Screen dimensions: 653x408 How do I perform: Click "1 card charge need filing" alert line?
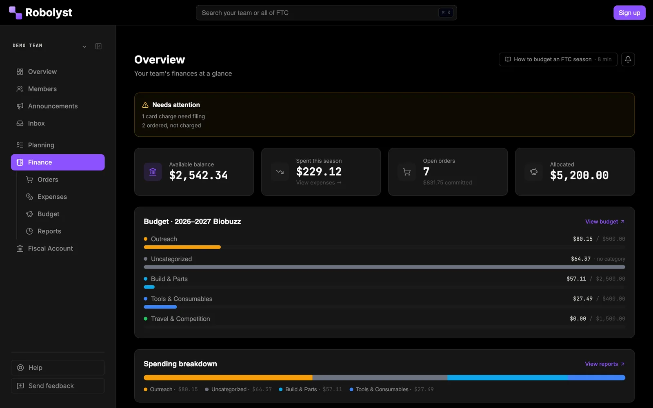[173, 116]
